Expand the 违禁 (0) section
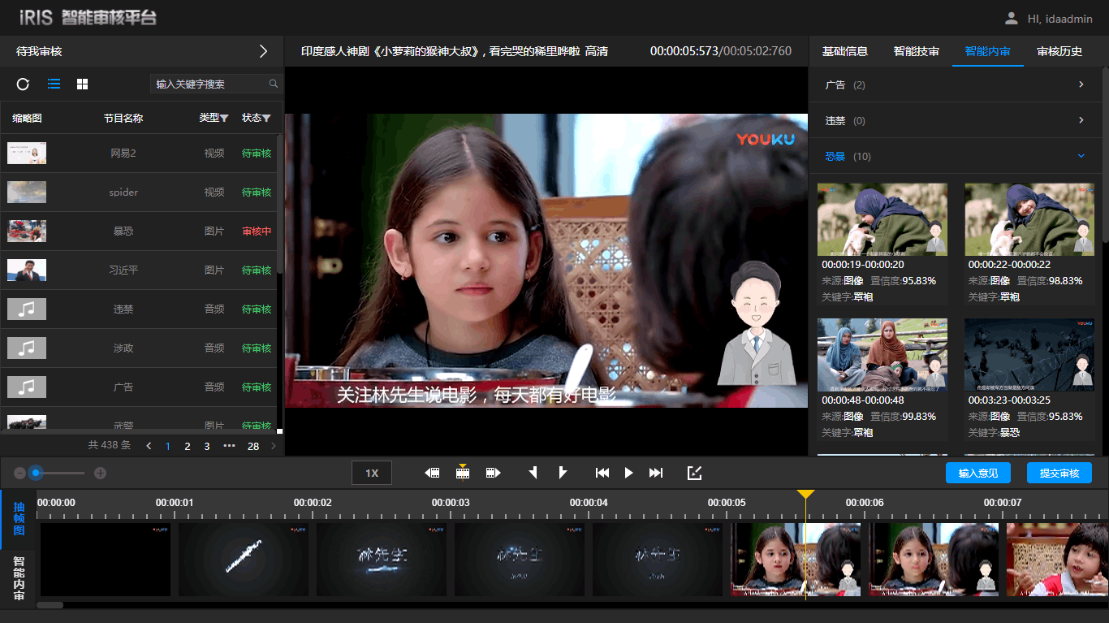 point(956,120)
